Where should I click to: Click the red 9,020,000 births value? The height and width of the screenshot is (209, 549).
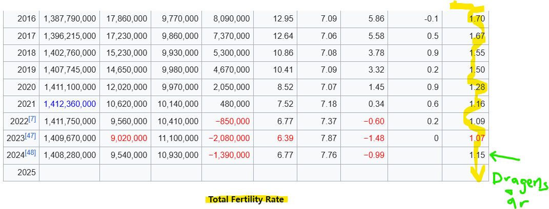pyautogui.click(x=127, y=138)
